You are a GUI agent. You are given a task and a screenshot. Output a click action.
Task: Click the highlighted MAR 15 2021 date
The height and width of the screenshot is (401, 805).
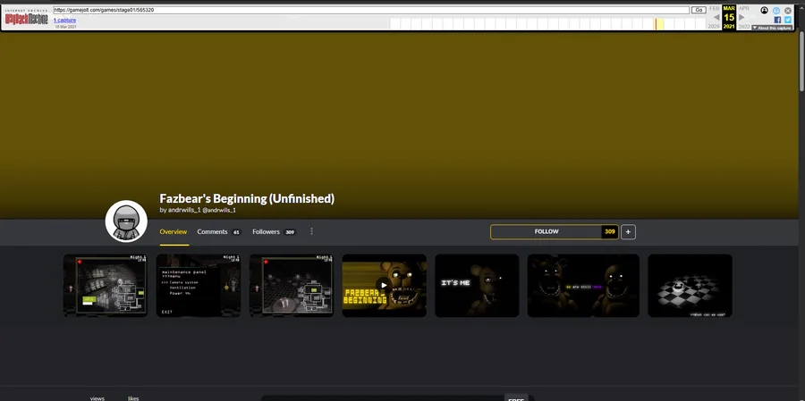(729, 18)
